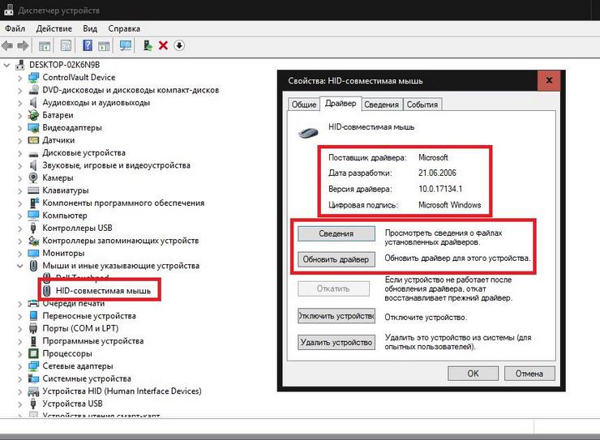Close the HID mouse properties dialog
600x440 pixels.
[x=549, y=80]
